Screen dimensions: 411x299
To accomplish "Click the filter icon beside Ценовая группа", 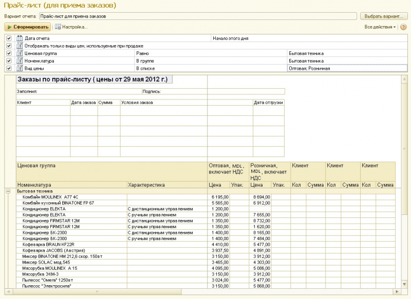I will pos(20,53).
